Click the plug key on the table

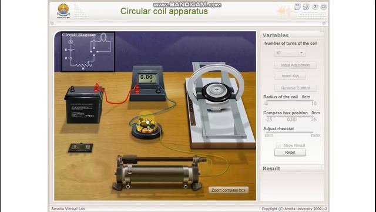[x=80, y=148]
